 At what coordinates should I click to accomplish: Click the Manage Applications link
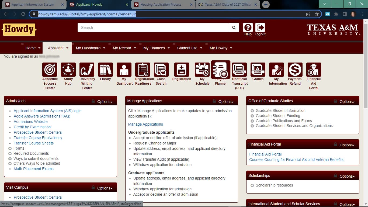145,124
